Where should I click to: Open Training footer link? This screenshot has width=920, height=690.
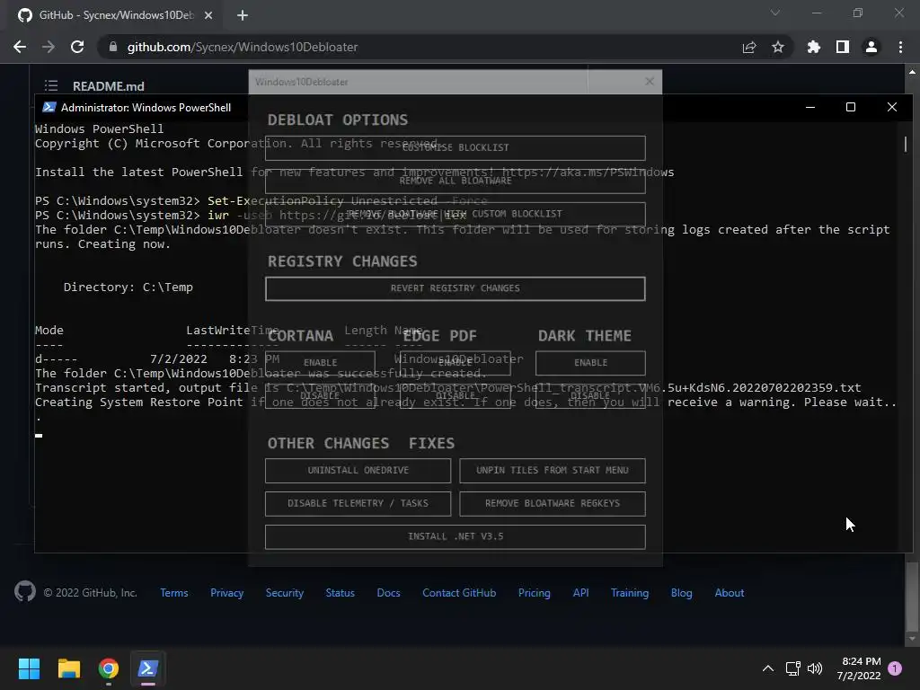point(630,593)
